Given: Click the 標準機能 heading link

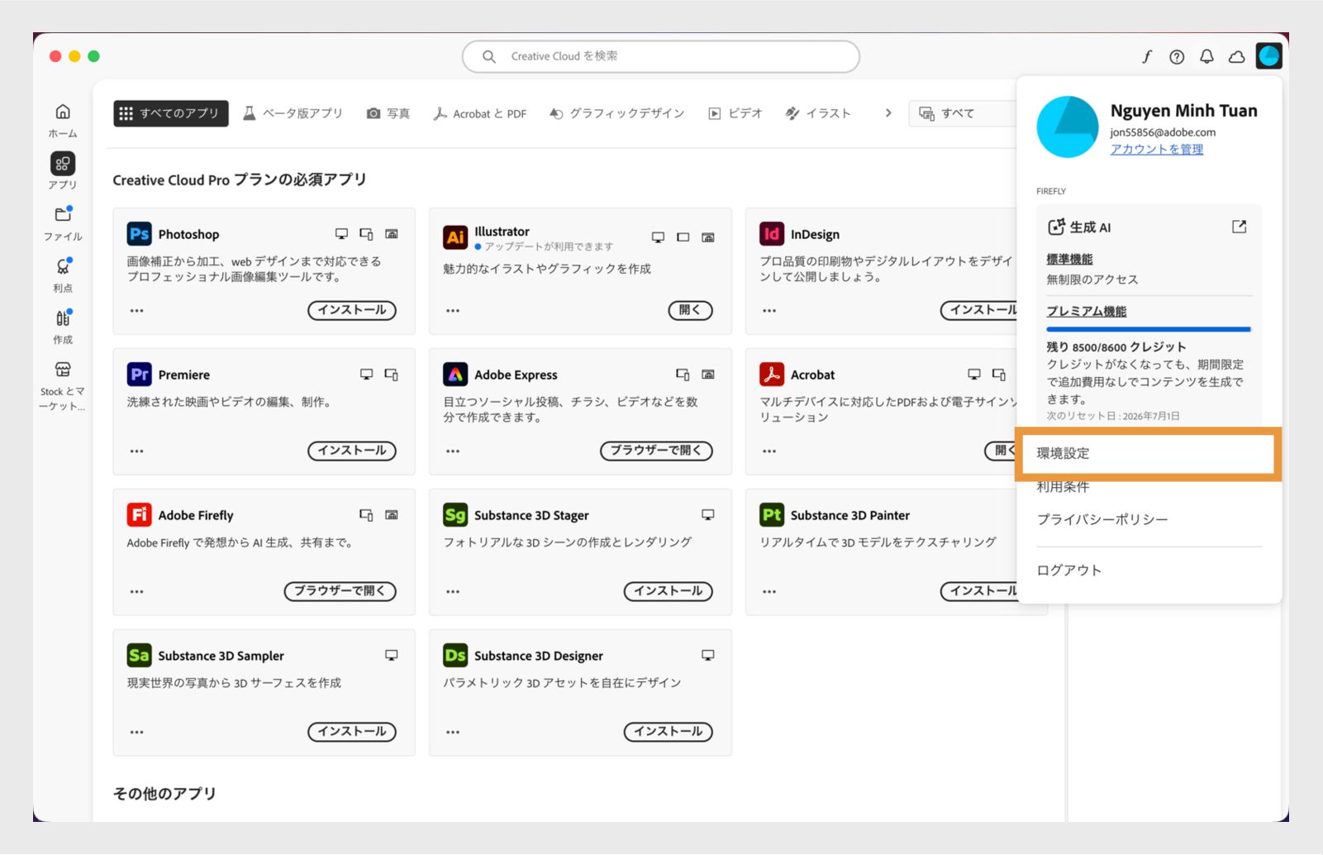Looking at the screenshot, I should click(1069, 259).
